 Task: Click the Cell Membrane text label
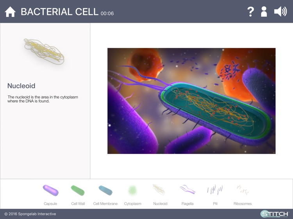[105, 204]
